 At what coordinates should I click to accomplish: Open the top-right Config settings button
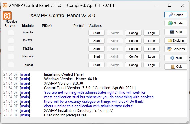tap(176, 15)
